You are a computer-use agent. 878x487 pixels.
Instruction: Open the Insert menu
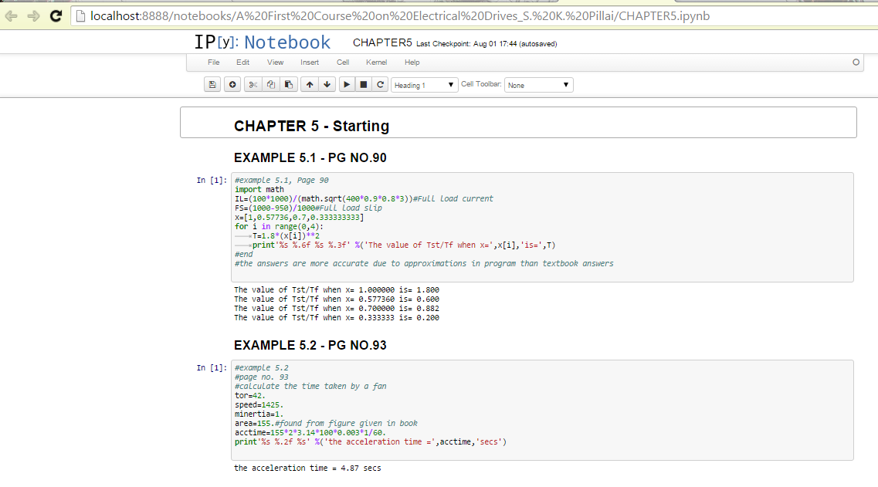tap(310, 63)
